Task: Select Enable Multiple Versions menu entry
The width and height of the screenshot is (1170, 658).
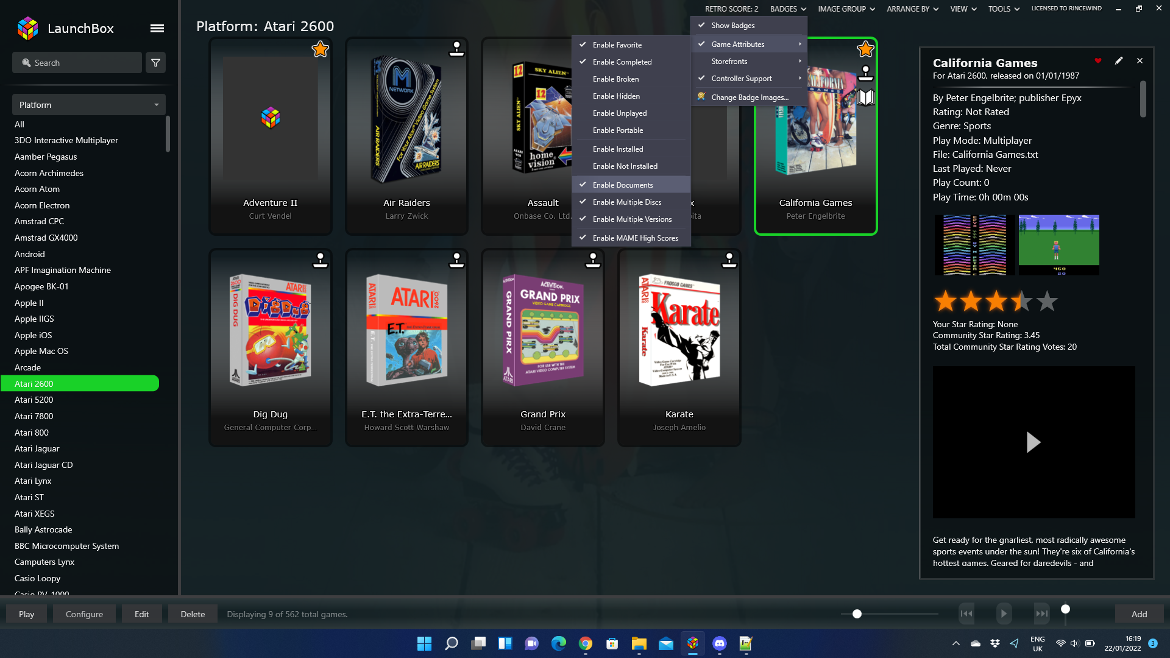Action: tap(631, 219)
